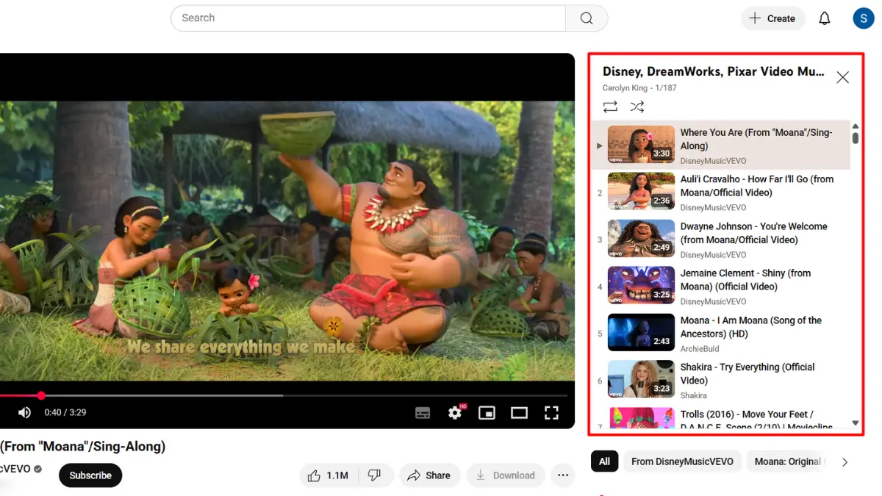882x496 pixels.
Task: Select title 'Dwayne Johnson - You're Welcome'
Action: tap(754, 233)
